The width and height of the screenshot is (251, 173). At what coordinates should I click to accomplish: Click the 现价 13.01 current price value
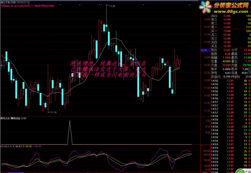pyautogui.click(x=227, y=50)
